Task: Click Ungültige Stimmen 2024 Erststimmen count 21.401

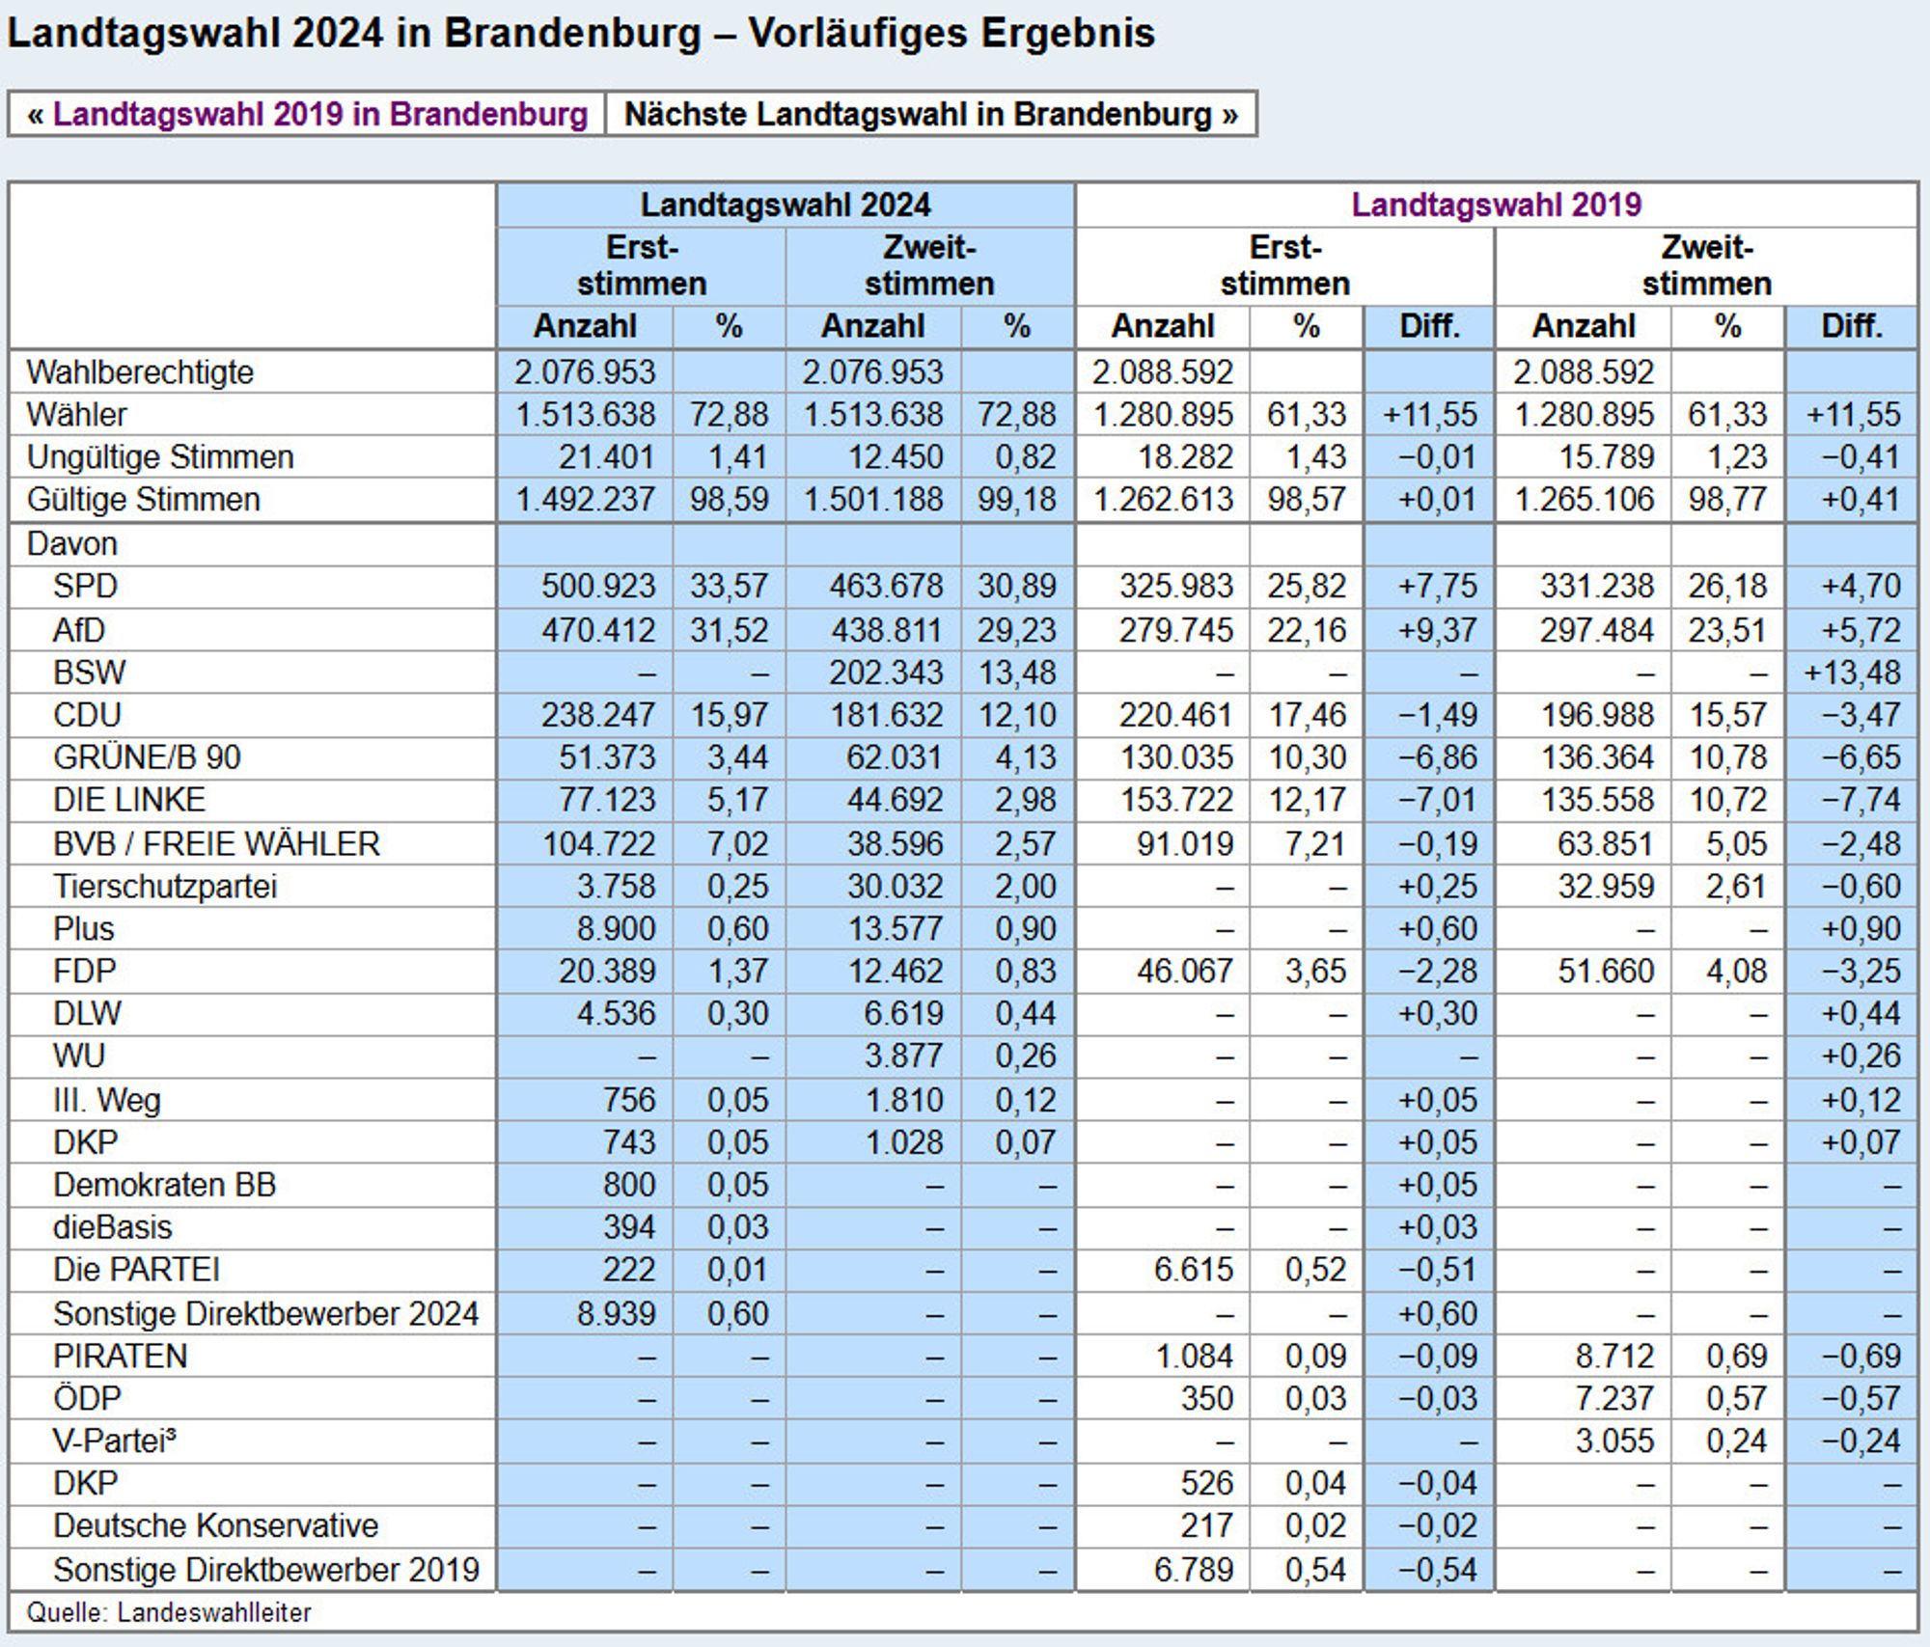Action: coord(606,456)
